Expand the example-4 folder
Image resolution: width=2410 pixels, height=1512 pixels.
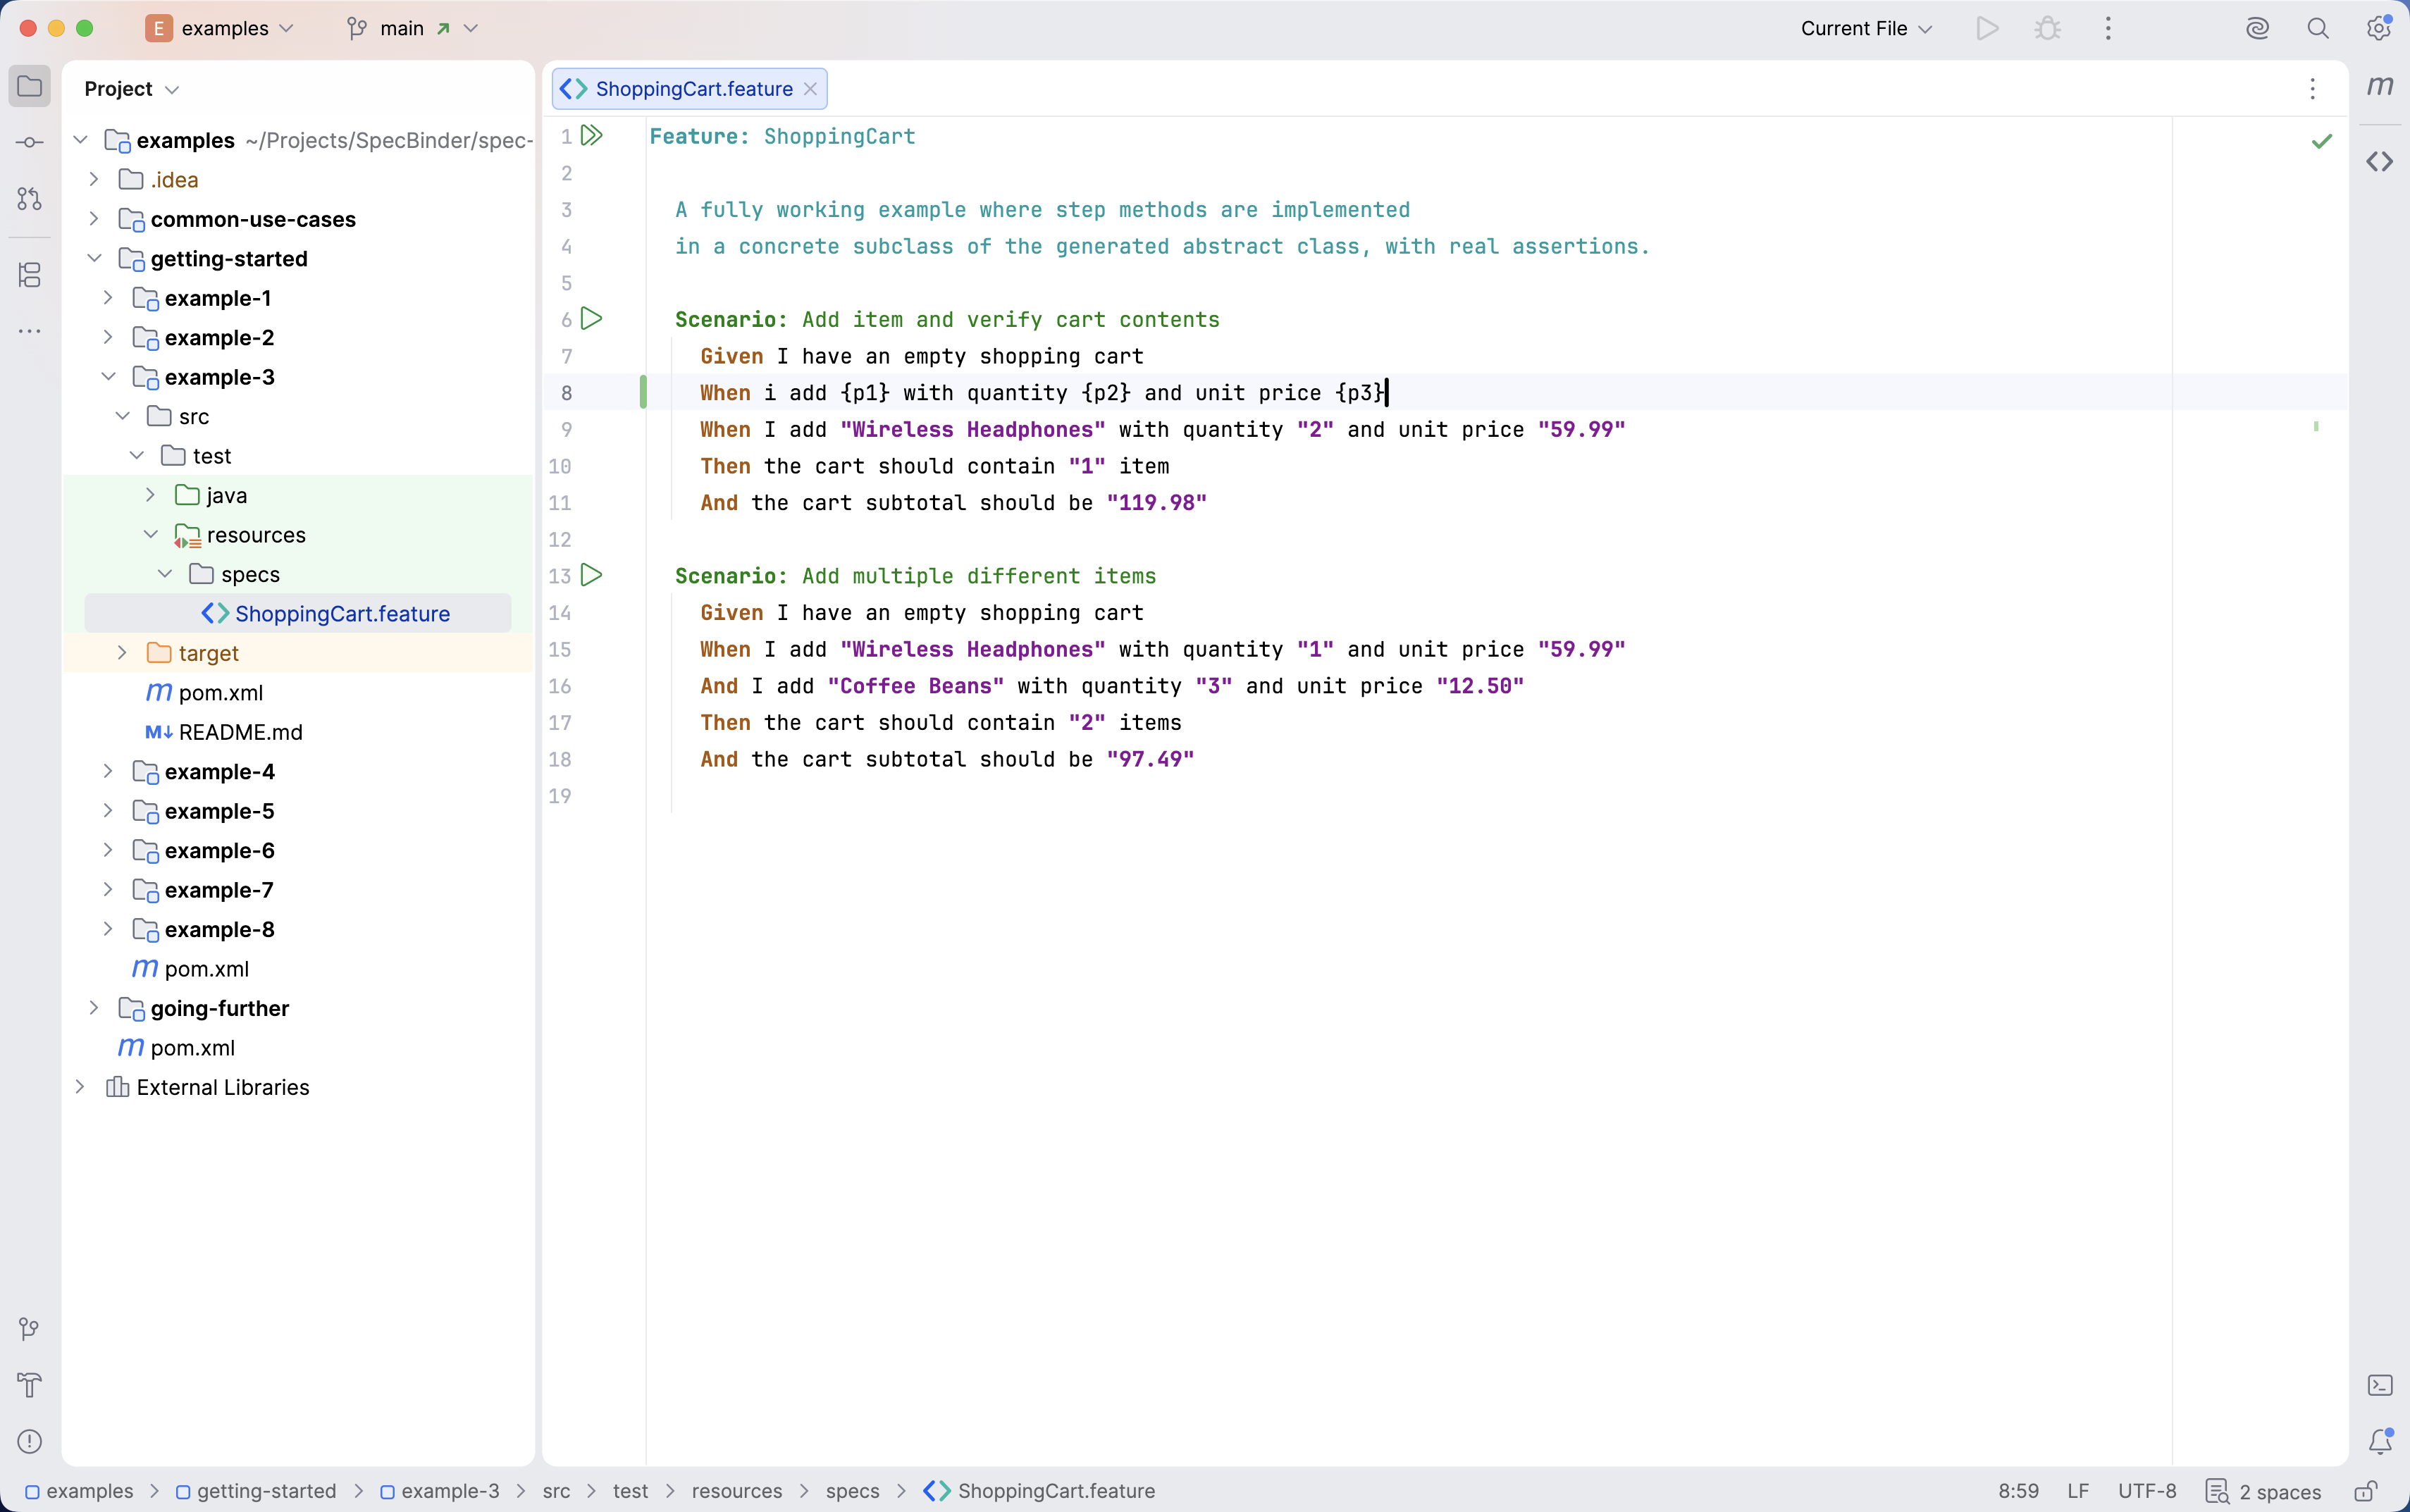coord(108,771)
